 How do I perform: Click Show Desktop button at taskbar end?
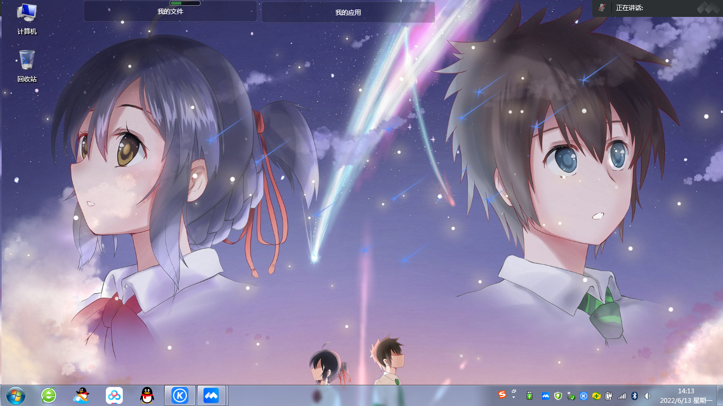[719, 395]
